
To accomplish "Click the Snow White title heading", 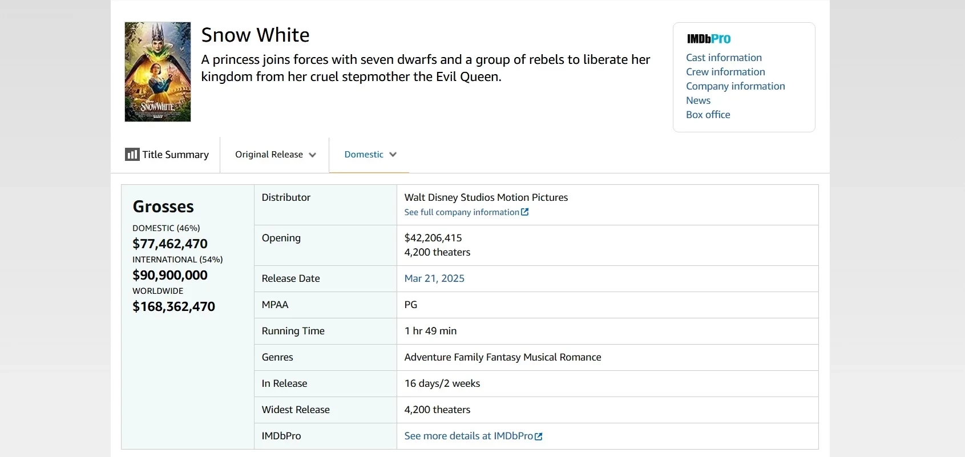I will (x=255, y=35).
